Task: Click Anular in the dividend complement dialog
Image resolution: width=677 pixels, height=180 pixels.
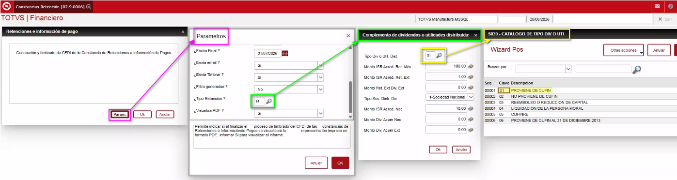Action: (x=461, y=150)
